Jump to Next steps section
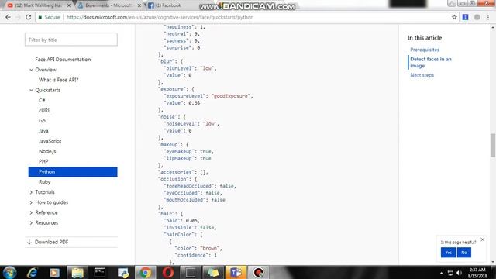 click(422, 75)
